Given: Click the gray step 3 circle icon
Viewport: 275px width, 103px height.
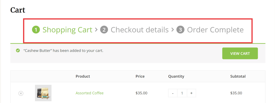Looking at the screenshot, I should pyautogui.click(x=180, y=30).
